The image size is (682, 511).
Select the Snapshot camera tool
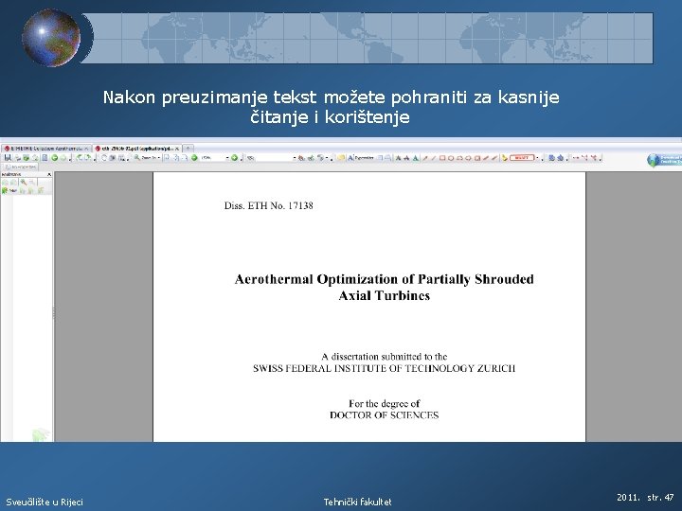[x=112, y=158]
